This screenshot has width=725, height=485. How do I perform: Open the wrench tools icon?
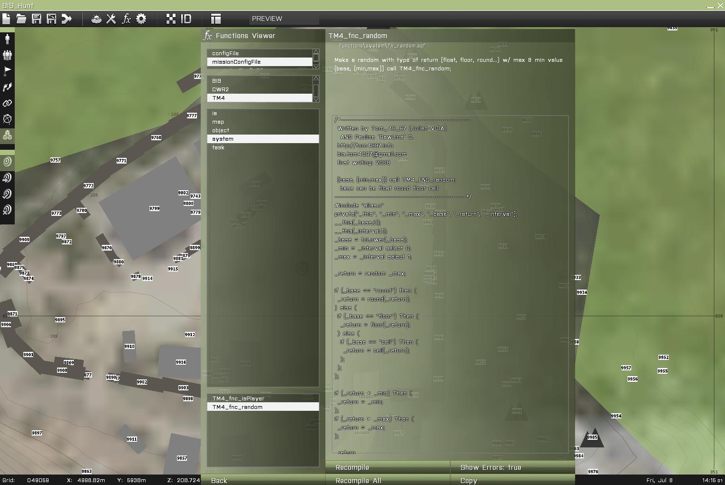tap(111, 19)
